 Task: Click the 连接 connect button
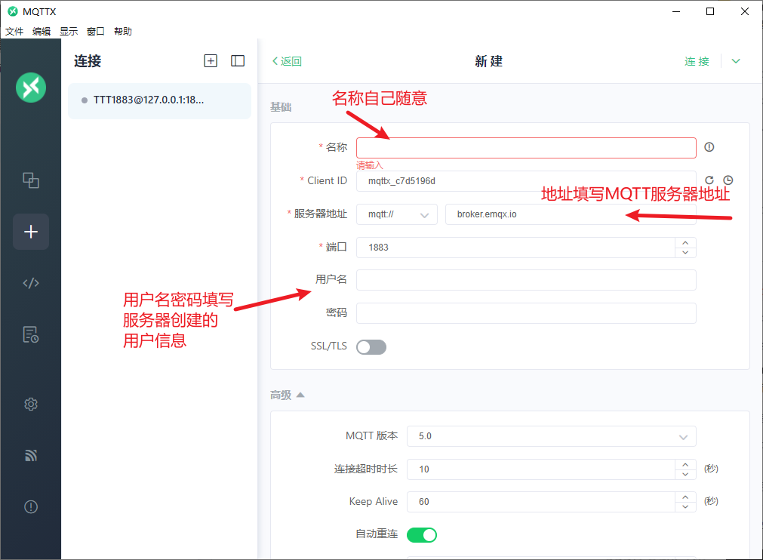(x=697, y=61)
